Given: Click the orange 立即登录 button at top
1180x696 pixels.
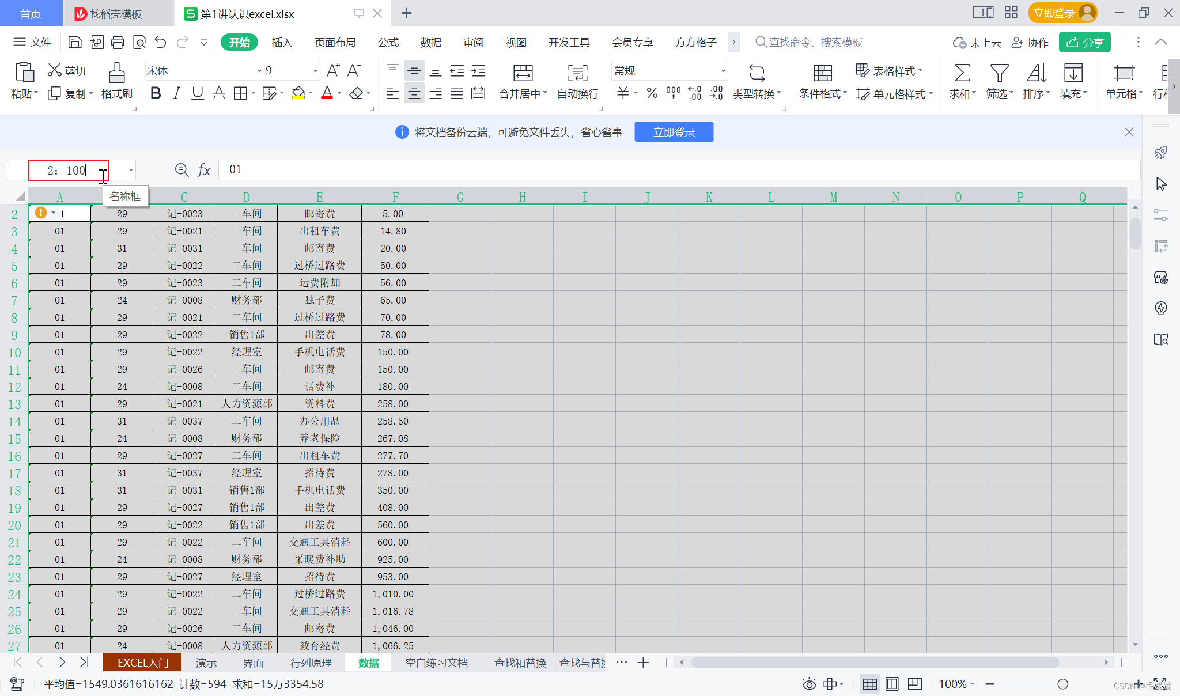Looking at the screenshot, I should tap(1062, 13).
